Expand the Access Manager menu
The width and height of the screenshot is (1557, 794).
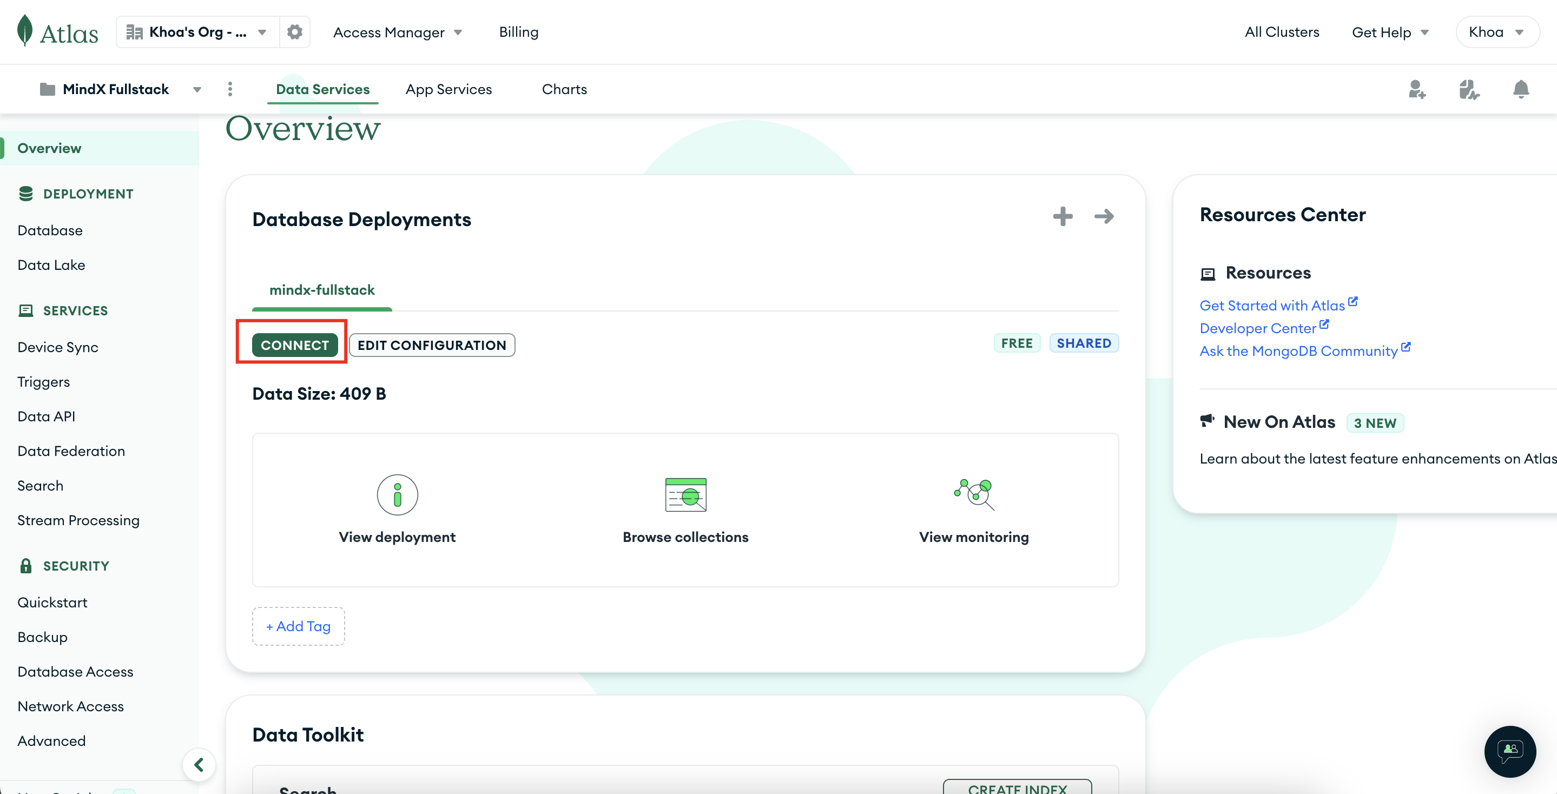point(397,32)
